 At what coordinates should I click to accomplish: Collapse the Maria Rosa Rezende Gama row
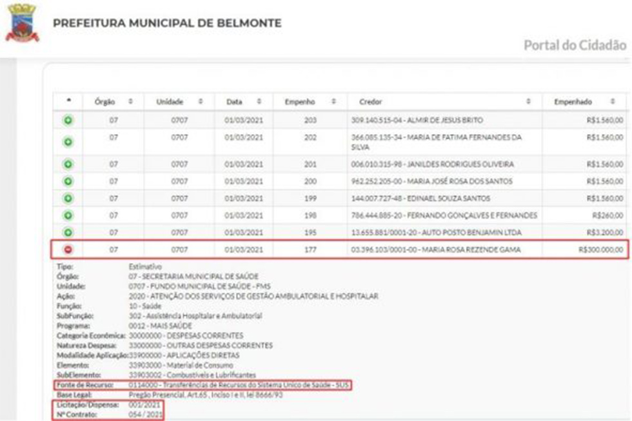(x=68, y=250)
